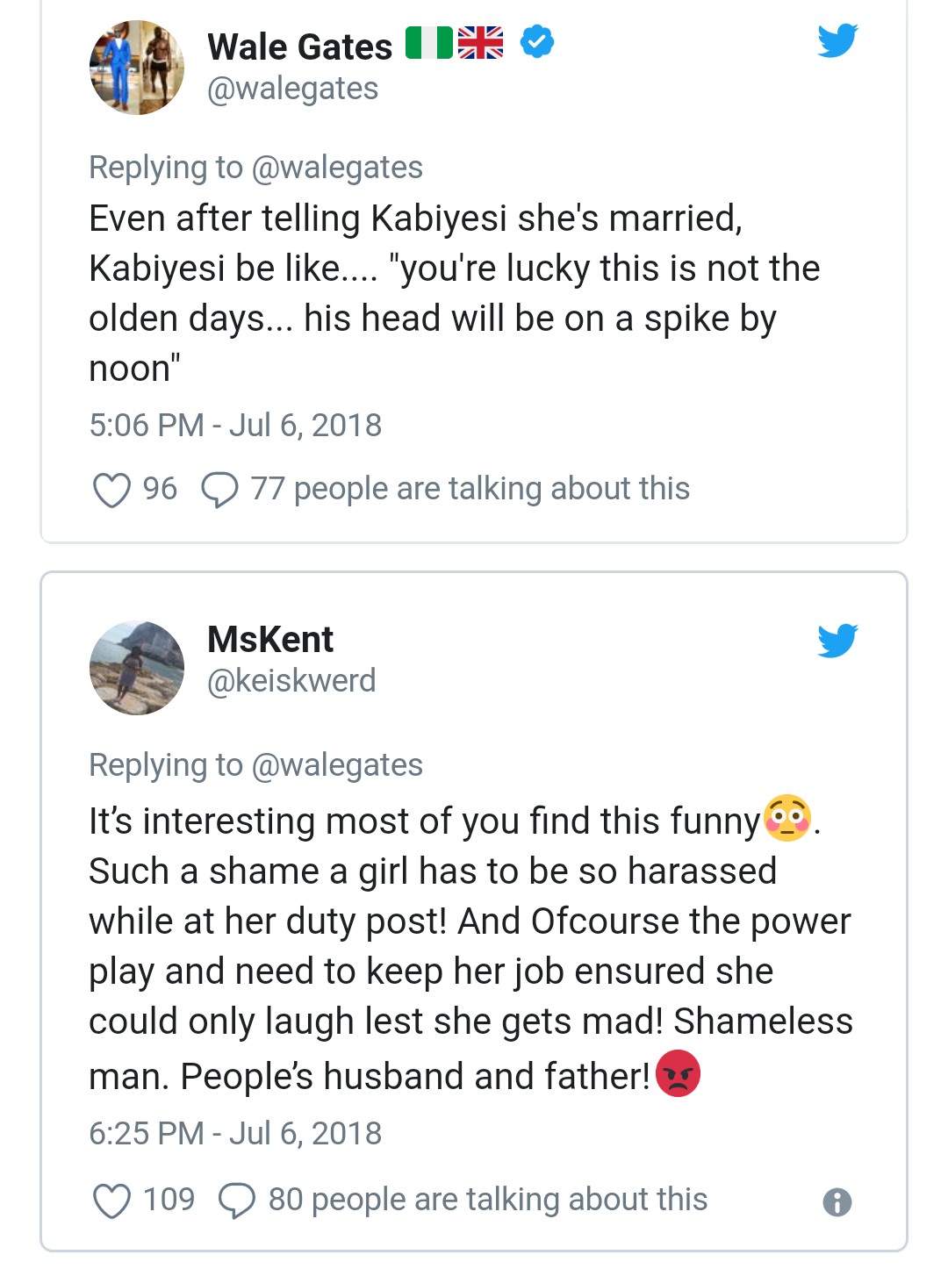This screenshot has height=1269, width=948.
Task: Open the MsKent display name
Action: coord(270,640)
